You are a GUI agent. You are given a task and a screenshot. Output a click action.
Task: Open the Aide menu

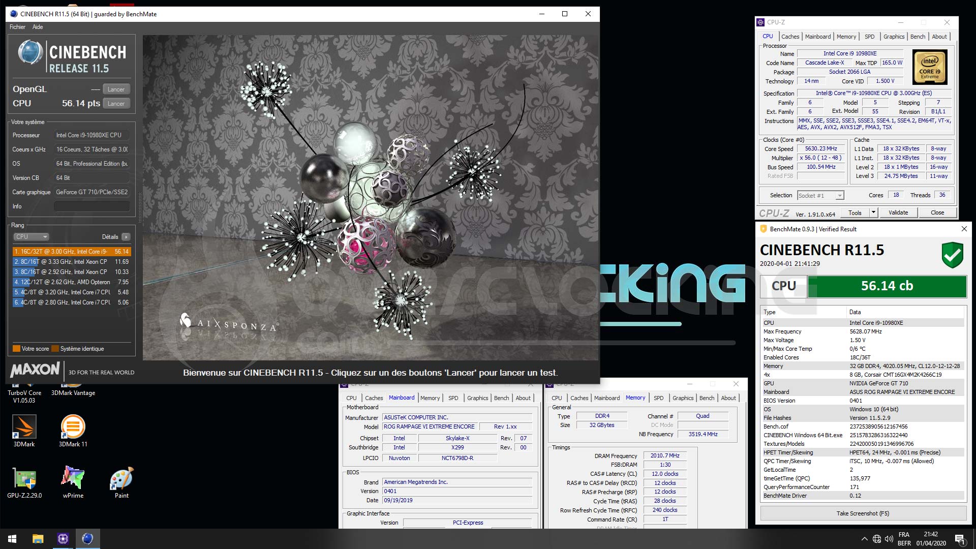coord(38,27)
